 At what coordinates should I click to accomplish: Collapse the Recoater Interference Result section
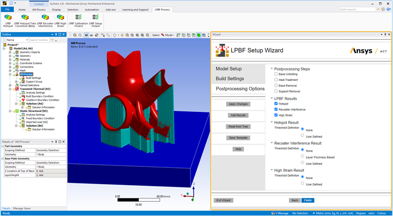pyautogui.click(x=272, y=143)
